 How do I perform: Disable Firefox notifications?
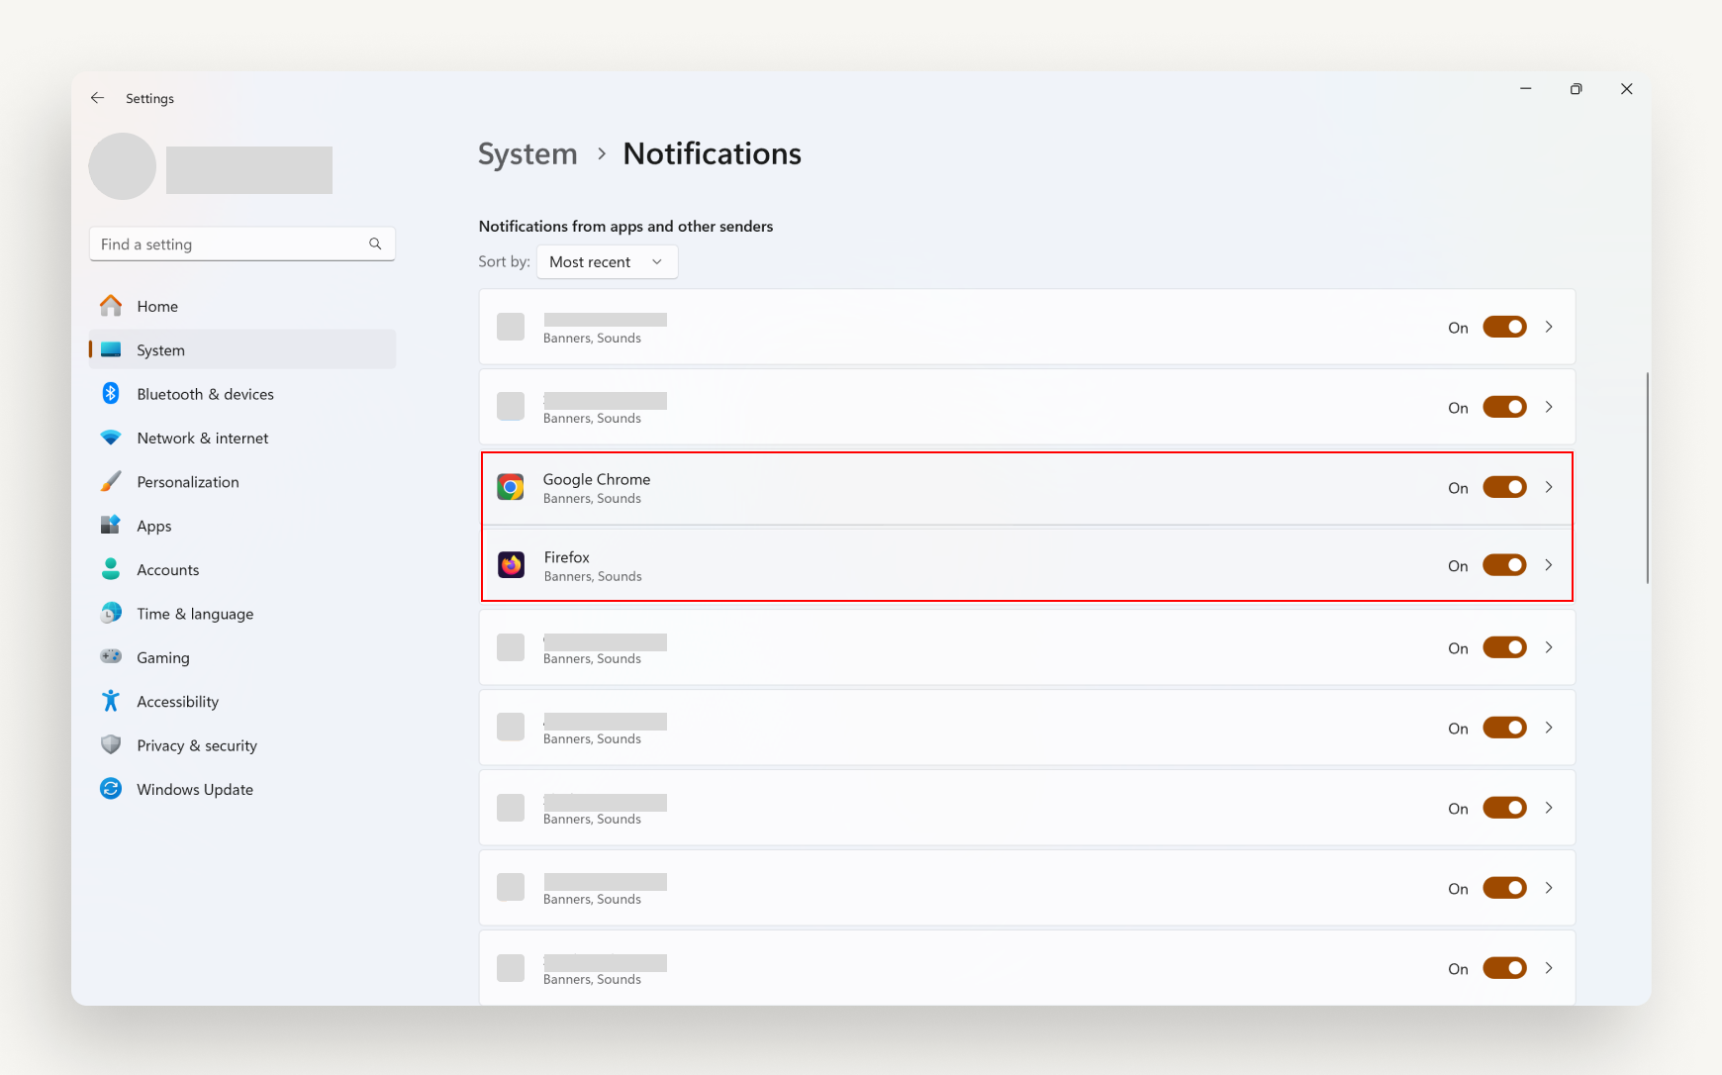coord(1503,564)
